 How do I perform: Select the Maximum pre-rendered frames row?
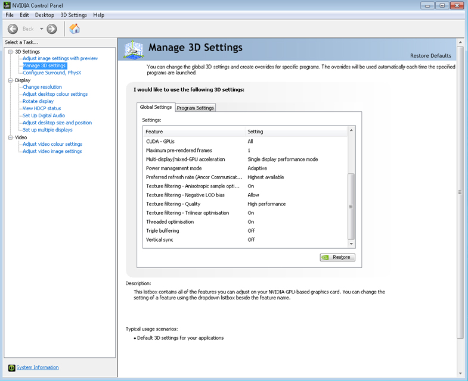tap(246, 150)
